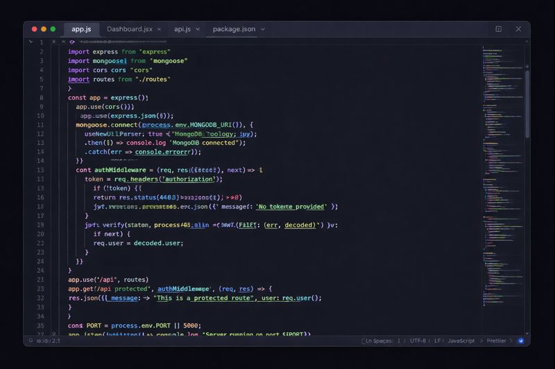The image size is (555, 369).
Task: Expand the chevron next to package.json
Action: pyautogui.click(x=263, y=29)
